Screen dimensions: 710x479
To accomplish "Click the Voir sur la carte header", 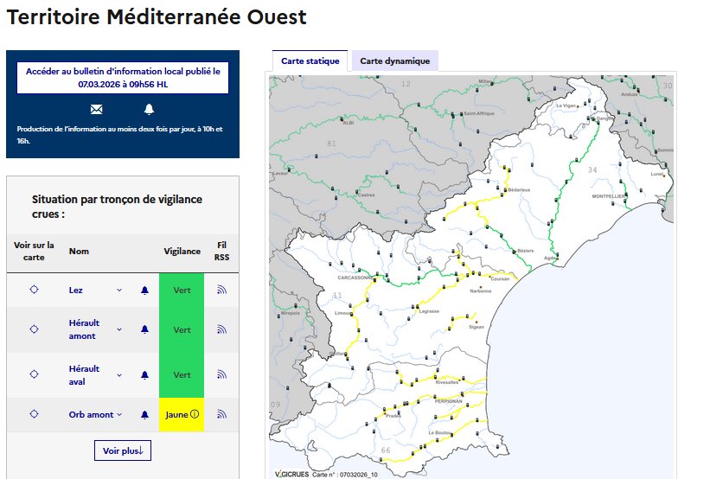I will [34, 252].
